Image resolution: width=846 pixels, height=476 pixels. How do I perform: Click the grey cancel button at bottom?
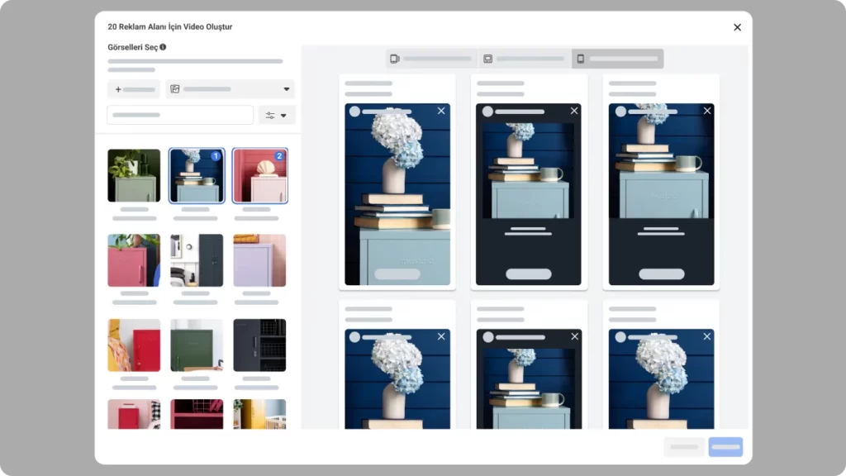(684, 447)
